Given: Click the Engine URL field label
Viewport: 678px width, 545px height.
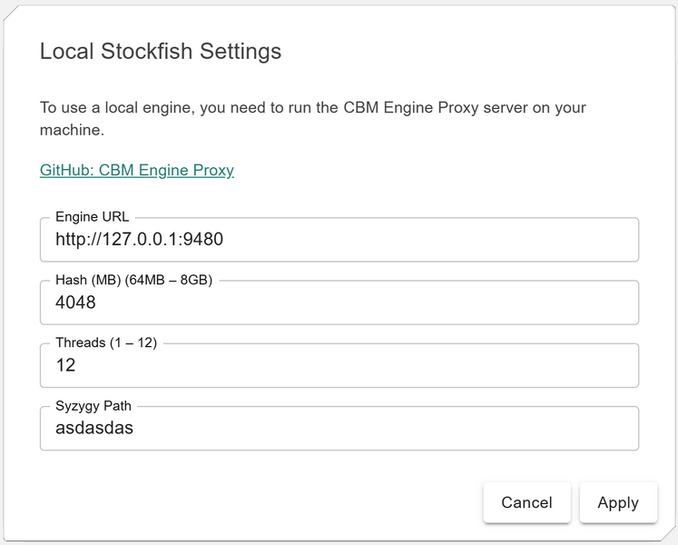Looking at the screenshot, I should 92,217.
